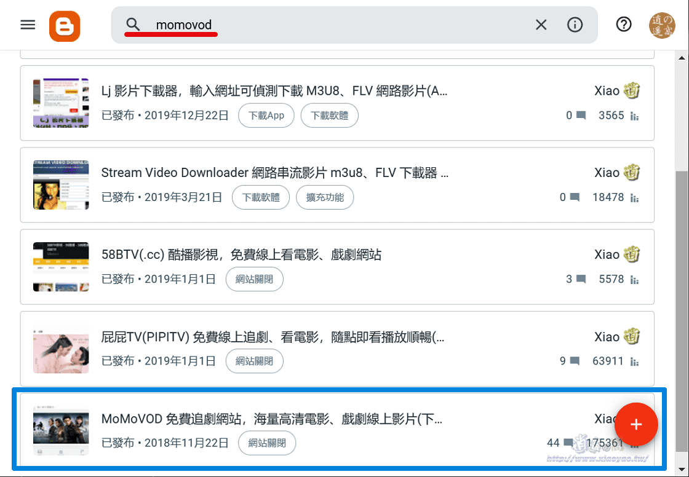Screen dimensions: 689x477
Task: Click the comments icon on Lj post
Action: (x=581, y=116)
